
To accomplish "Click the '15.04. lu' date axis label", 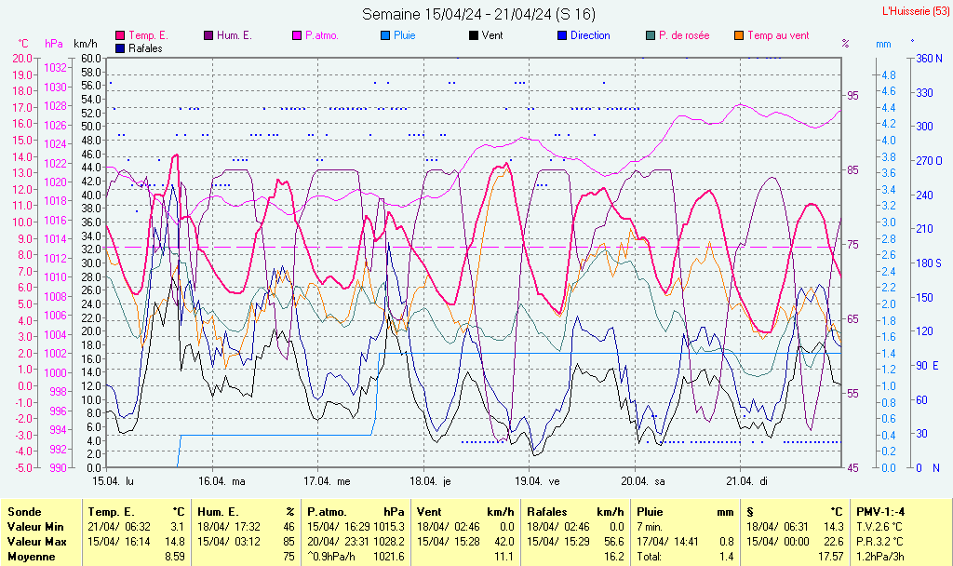I will point(113,481).
